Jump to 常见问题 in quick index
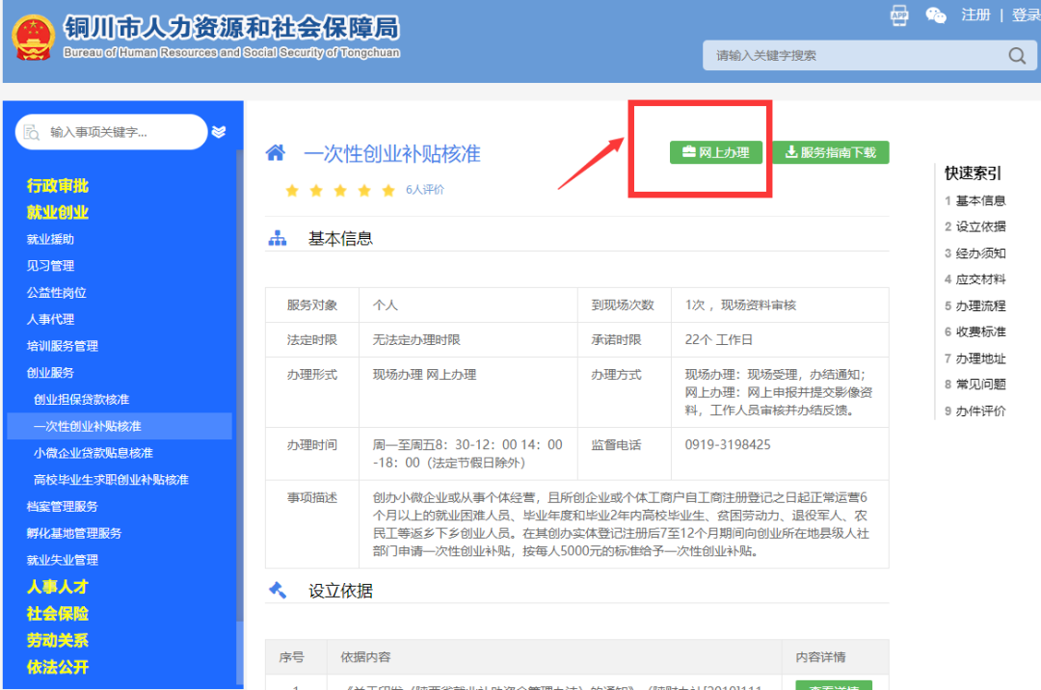This screenshot has width=1041, height=690. click(x=980, y=385)
